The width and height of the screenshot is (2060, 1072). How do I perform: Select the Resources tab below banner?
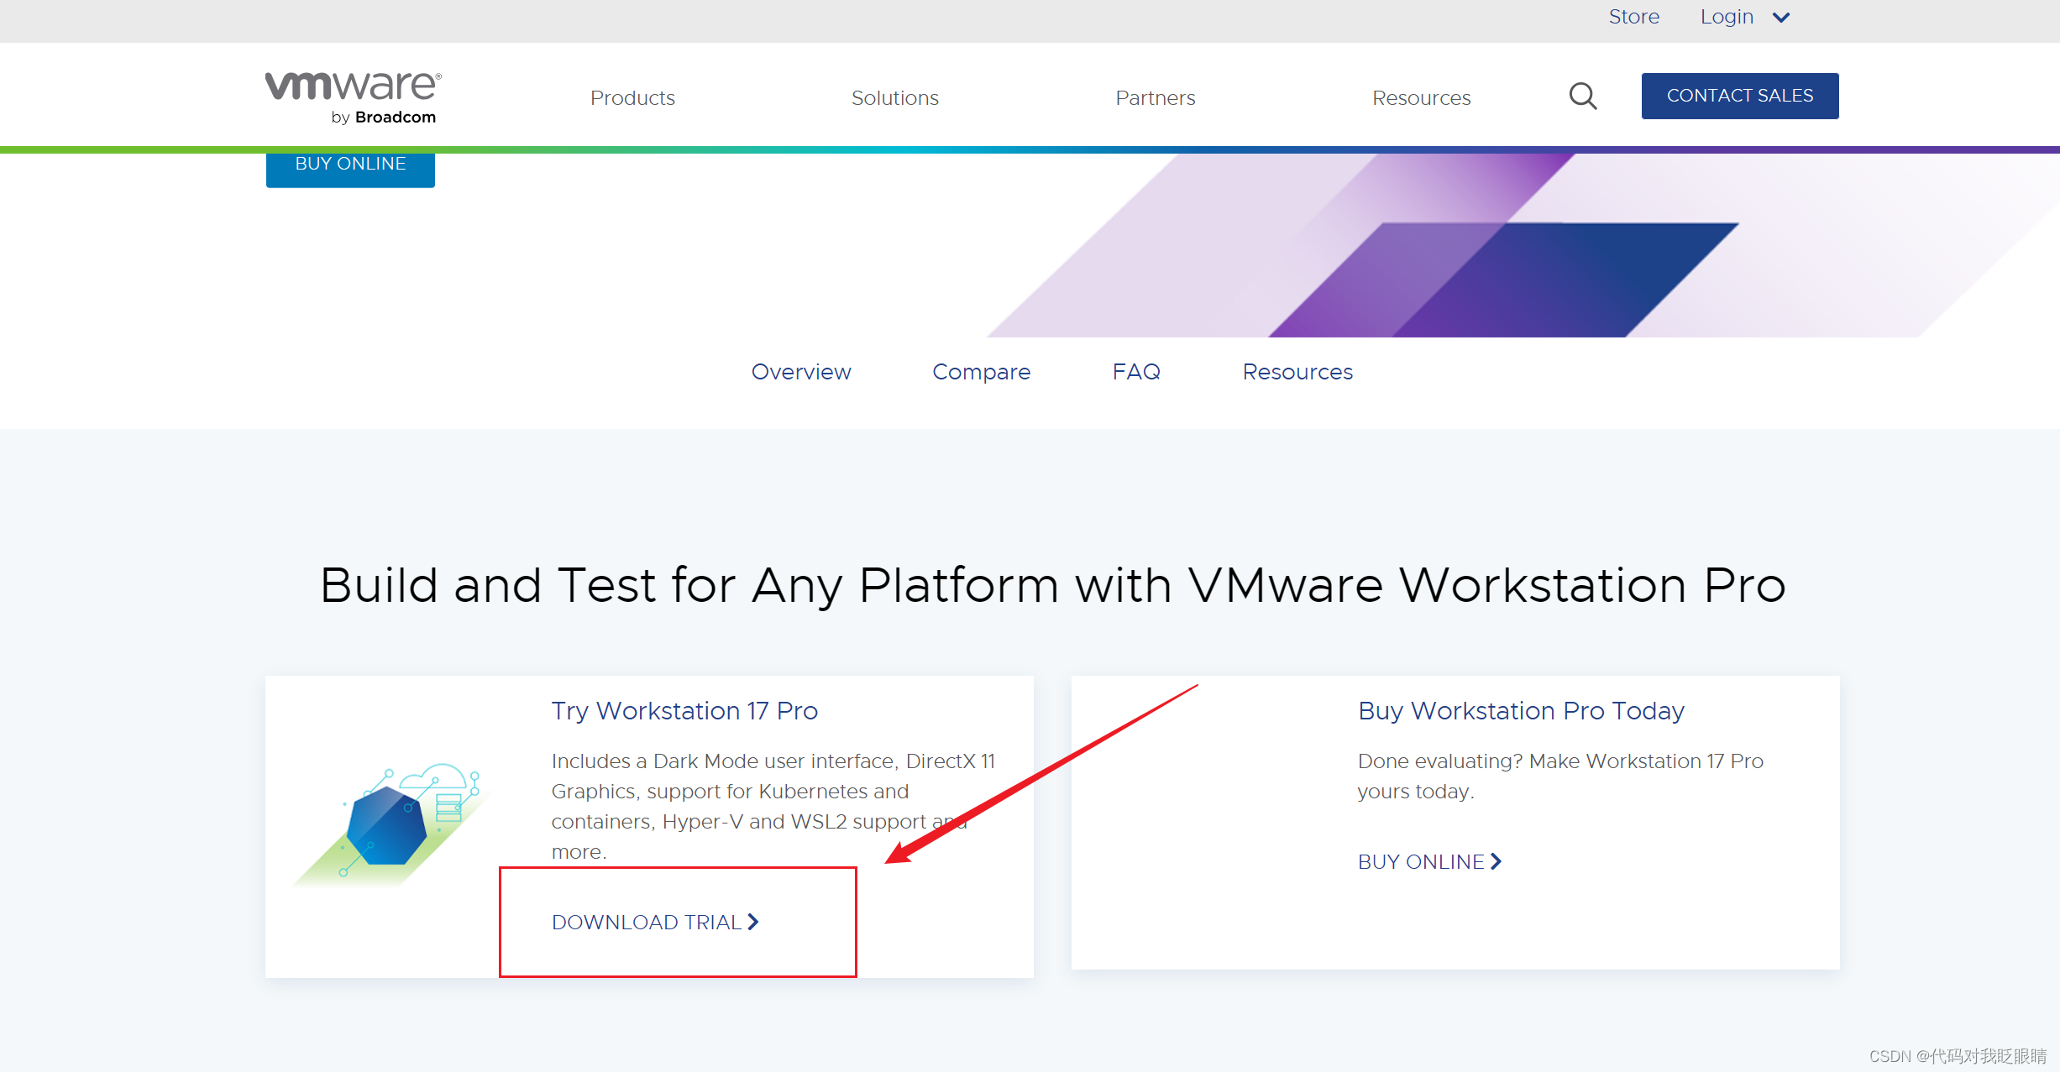pyautogui.click(x=1297, y=372)
